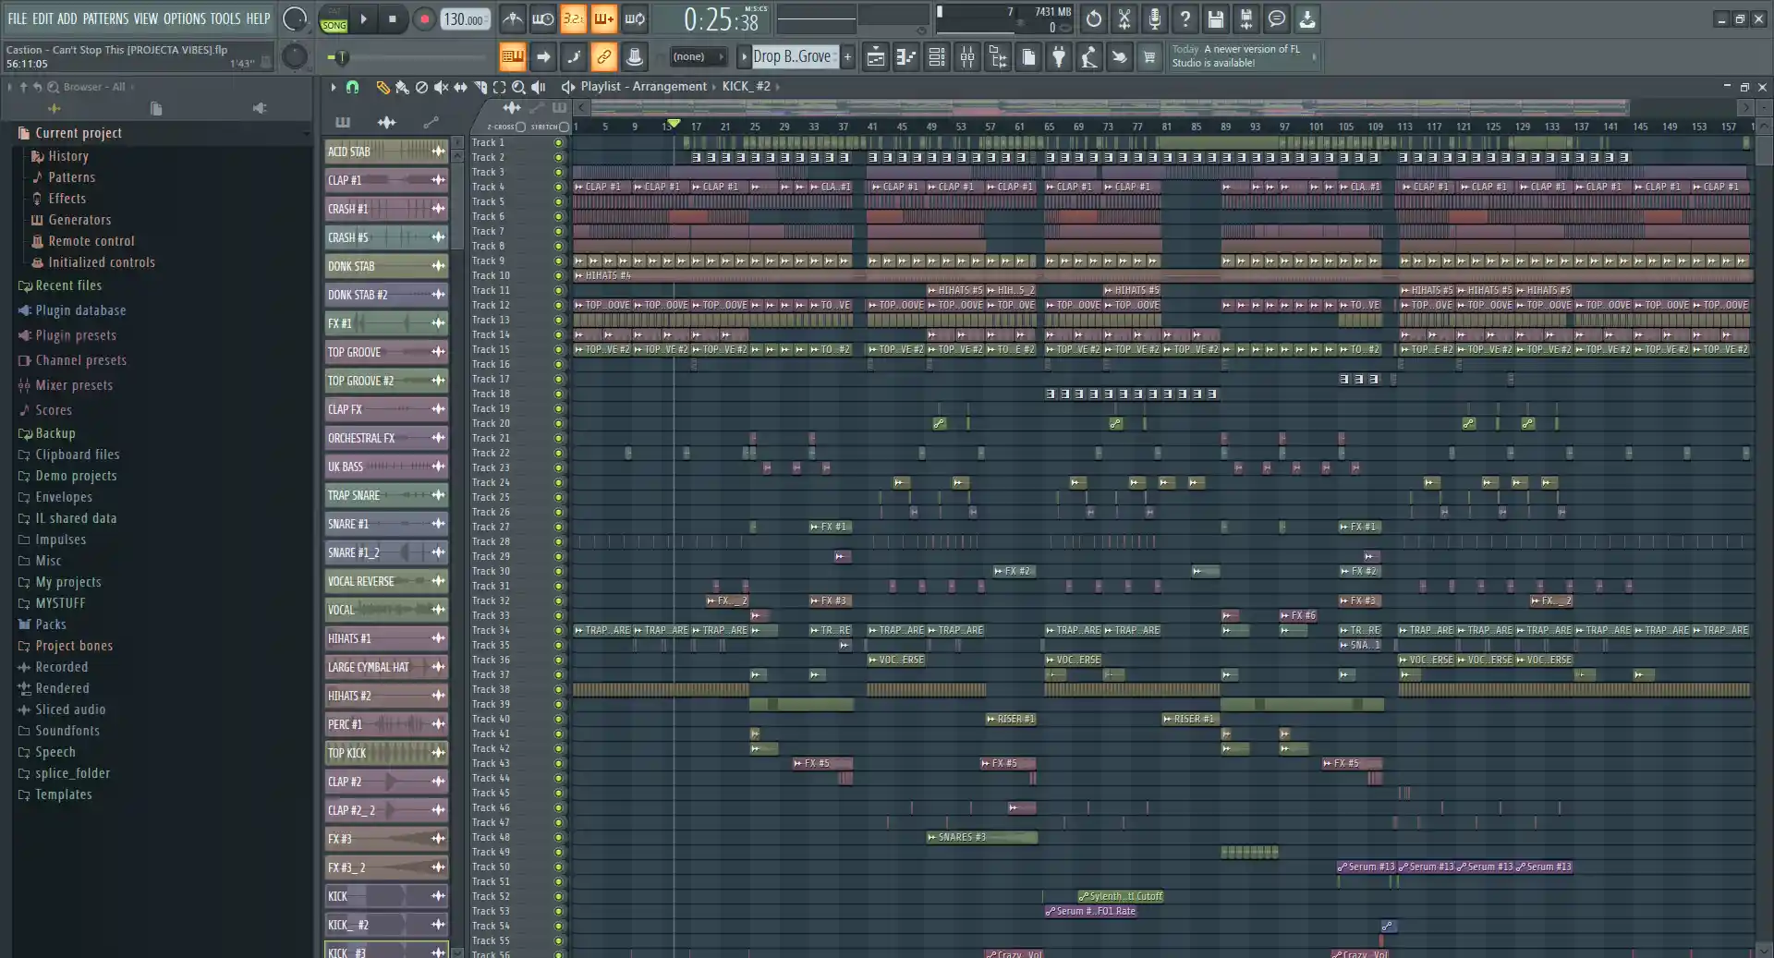The width and height of the screenshot is (1774, 958).
Task: Enable the STRETCH option
Action: pos(564,127)
